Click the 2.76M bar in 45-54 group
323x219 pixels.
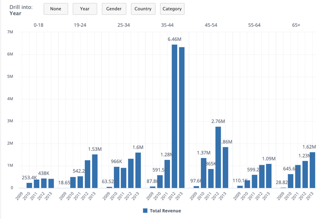click(x=218, y=157)
